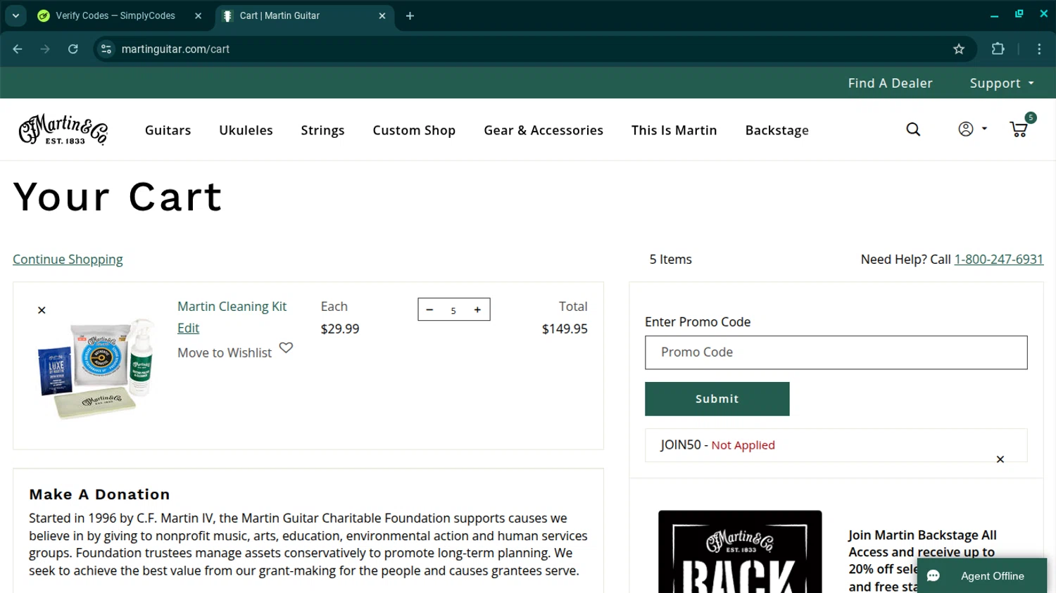Image resolution: width=1056 pixels, height=593 pixels.
Task: Open the Custom Shop menu
Action: pyautogui.click(x=414, y=130)
